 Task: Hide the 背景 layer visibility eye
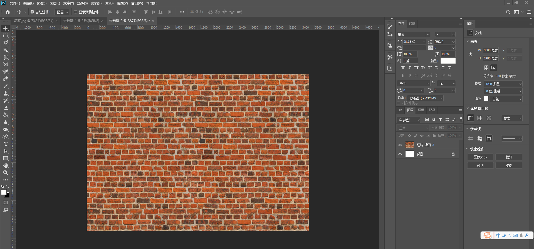400,154
